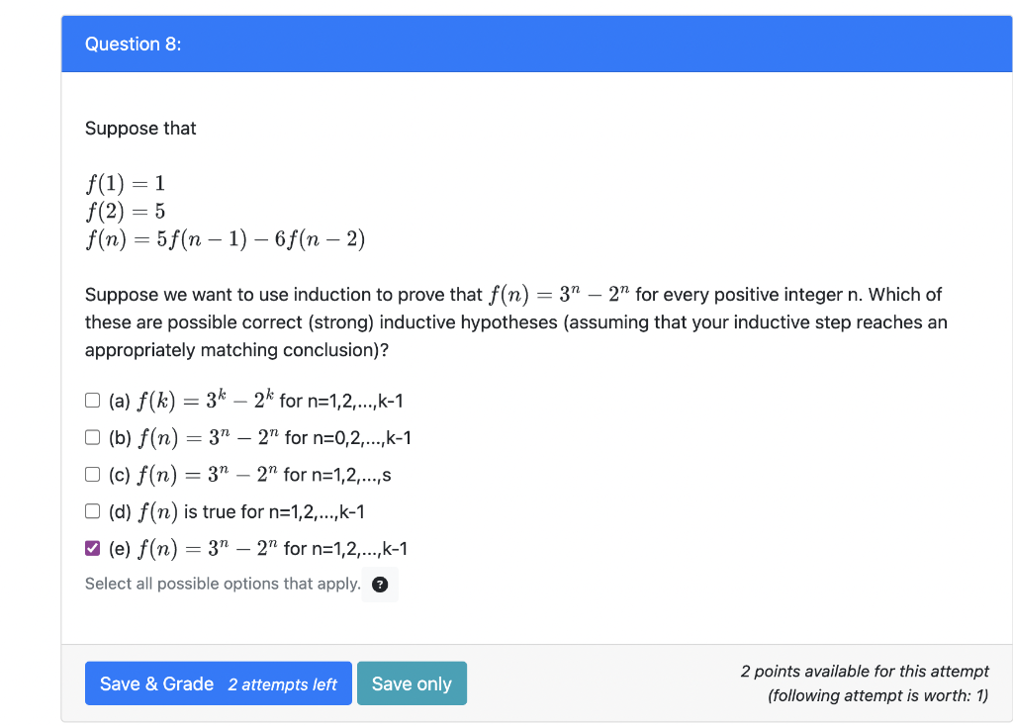Select the label of option (e)

257,548
